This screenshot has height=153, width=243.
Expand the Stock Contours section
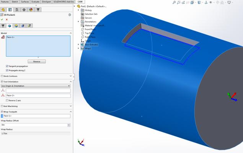pyautogui.click(x=70, y=76)
